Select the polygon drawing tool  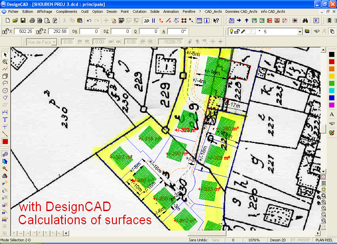click(5, 98)
